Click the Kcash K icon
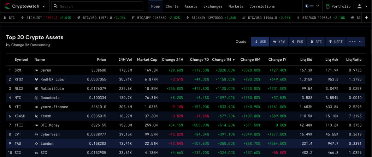The width and height of the screenshot is (372, 157). 36,116
